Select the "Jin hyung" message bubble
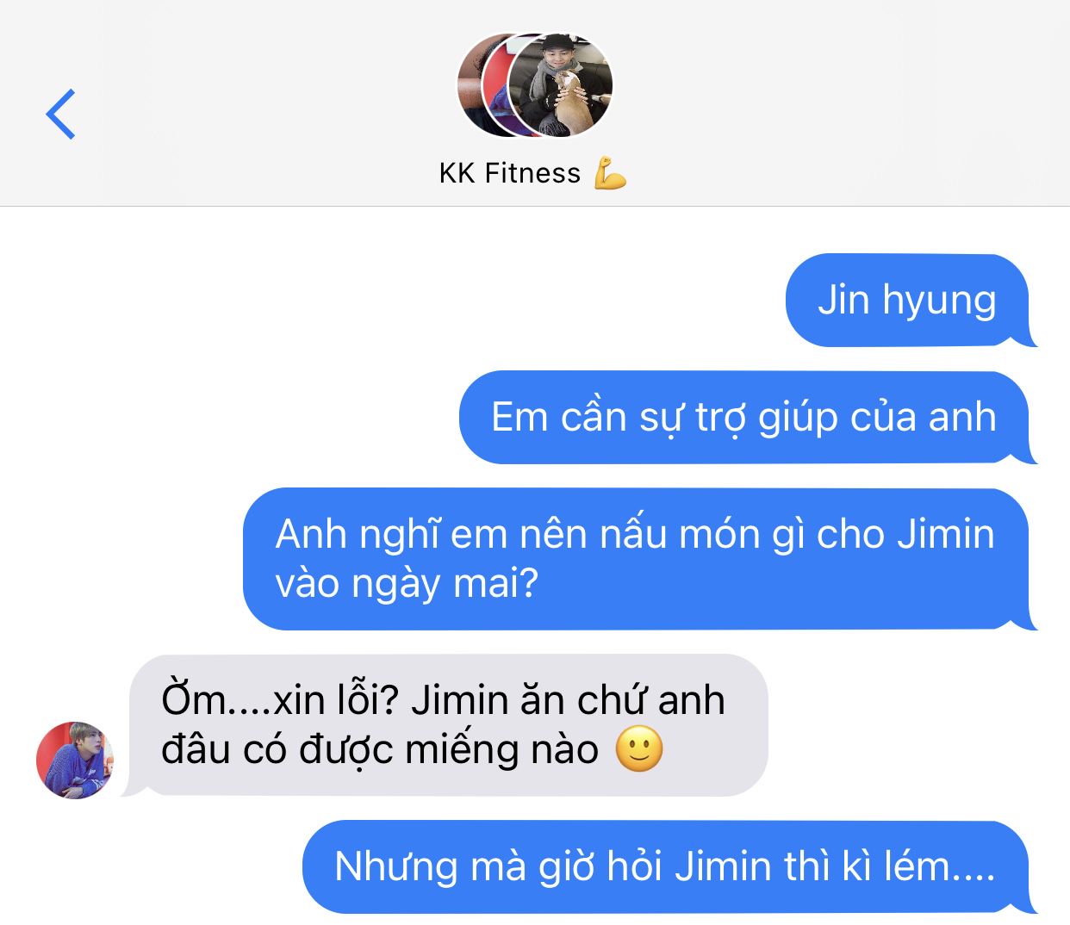 point(911,301)
